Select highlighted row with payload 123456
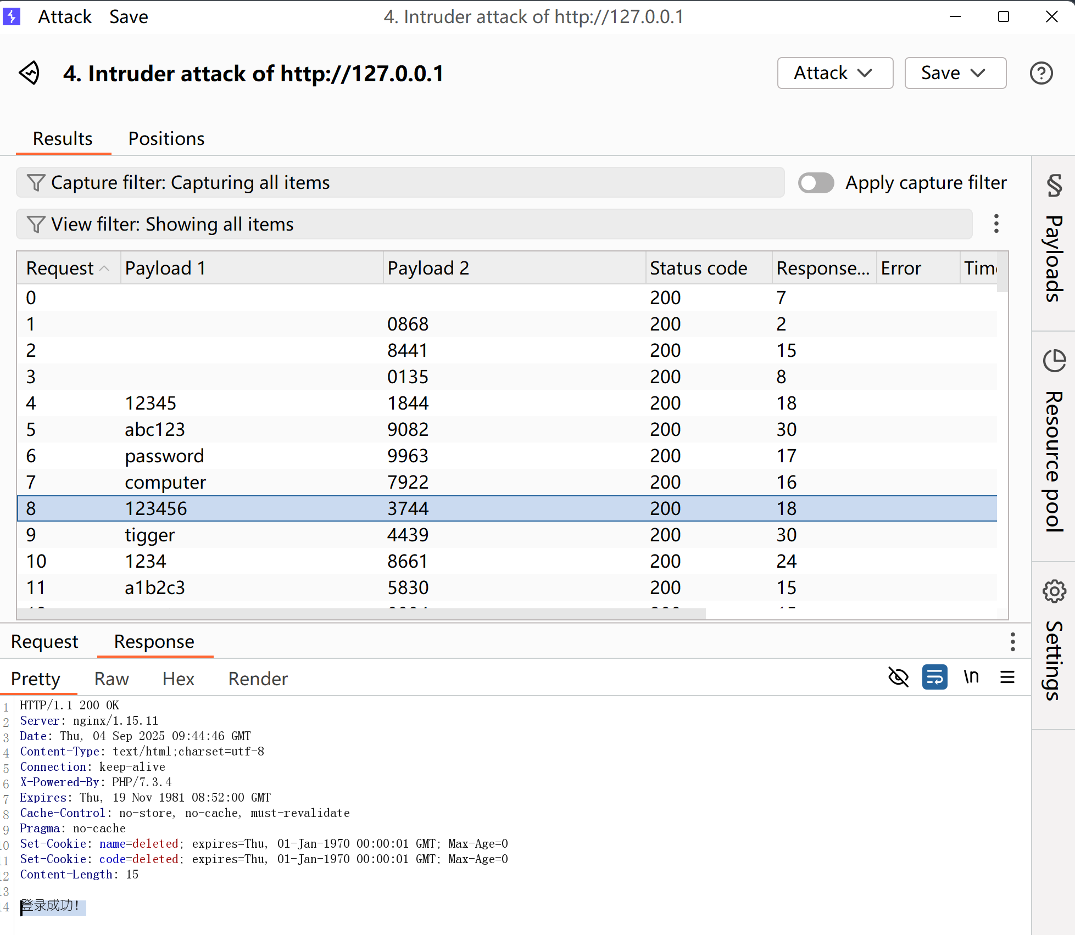 [x=507, y=508]
